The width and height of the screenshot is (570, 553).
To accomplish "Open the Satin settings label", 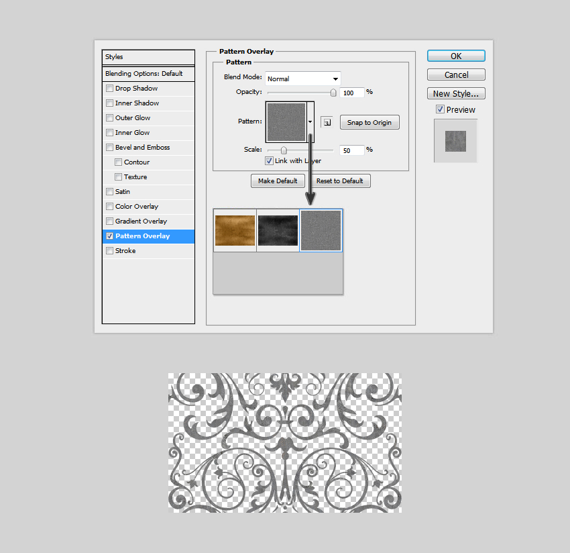I will click(x=123, y=192).
